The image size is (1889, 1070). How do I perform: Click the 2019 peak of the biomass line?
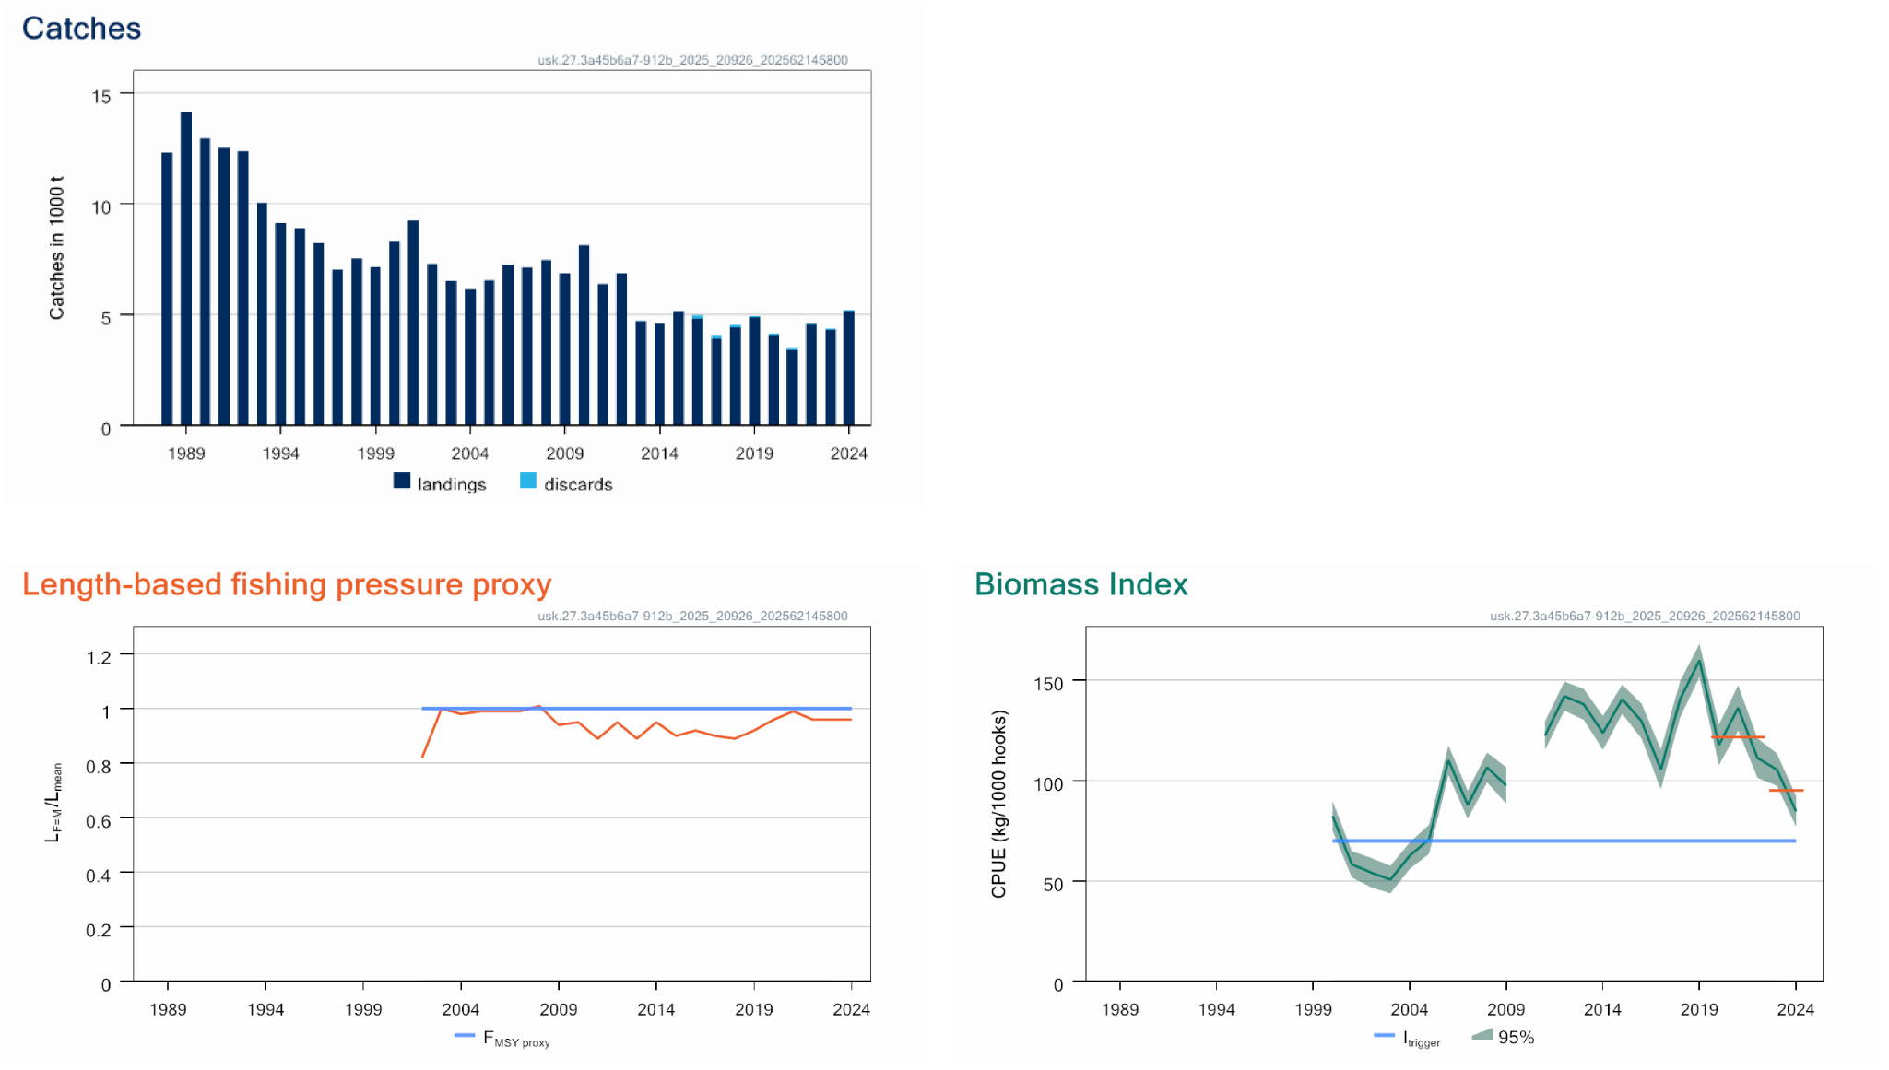pos(1699,660)
